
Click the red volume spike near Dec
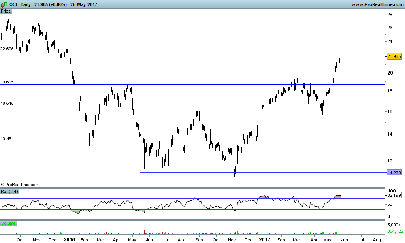pos(248,228)
